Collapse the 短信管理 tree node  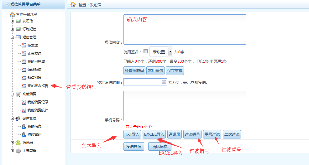[13, 37]
